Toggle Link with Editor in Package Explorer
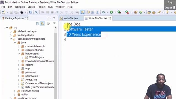Image resolution: width=176 pixels, height=99 pixels. click(x=42, y=24)
